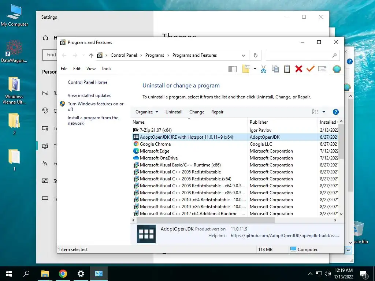This screenshot has width=375, height=281.
Task: Open Turn Windows features on or off
Action: click(96, 106)
